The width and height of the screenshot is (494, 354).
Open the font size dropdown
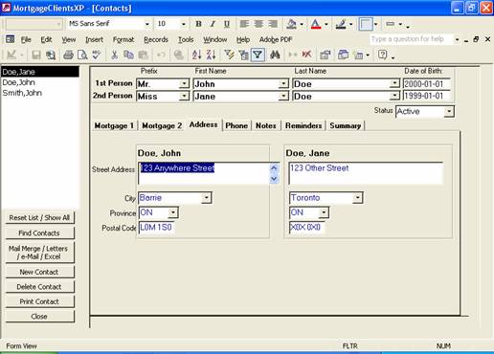(183, 24)
